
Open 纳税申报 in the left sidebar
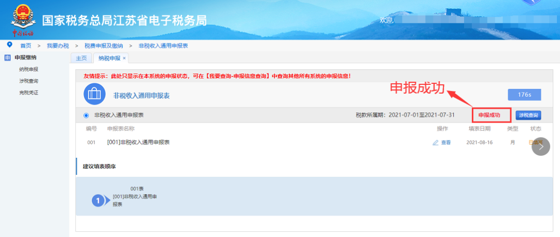click(x=29, y=69)
